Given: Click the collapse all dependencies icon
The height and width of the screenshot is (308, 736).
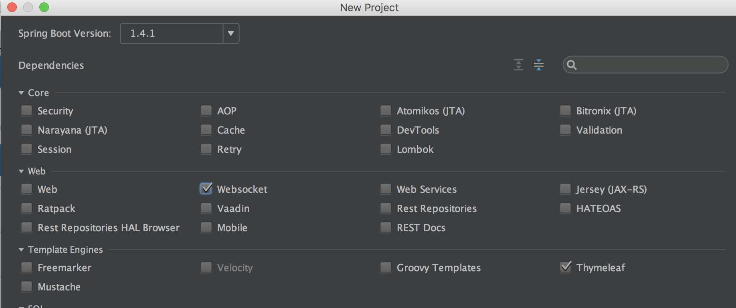Looking at the screenshot, I should click(x=539, y=65).
